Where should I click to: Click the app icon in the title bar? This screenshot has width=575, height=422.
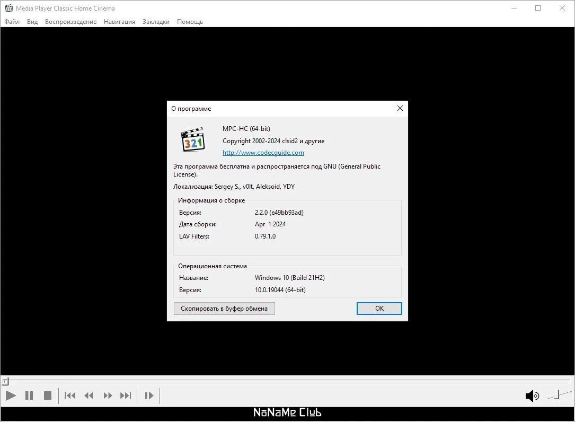[9, 8]
